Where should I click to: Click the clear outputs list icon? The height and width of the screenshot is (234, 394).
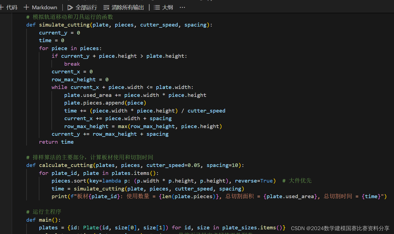106,7
